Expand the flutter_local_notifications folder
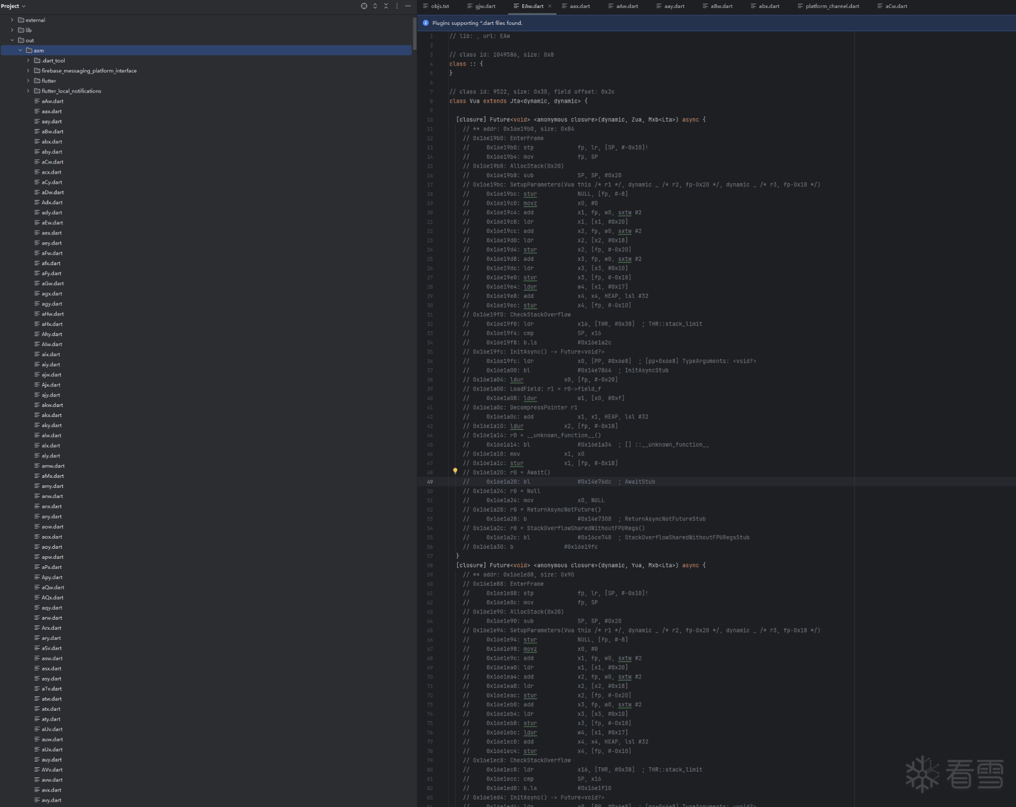Viewport: 1016px width, 807px height. (28, 91)
